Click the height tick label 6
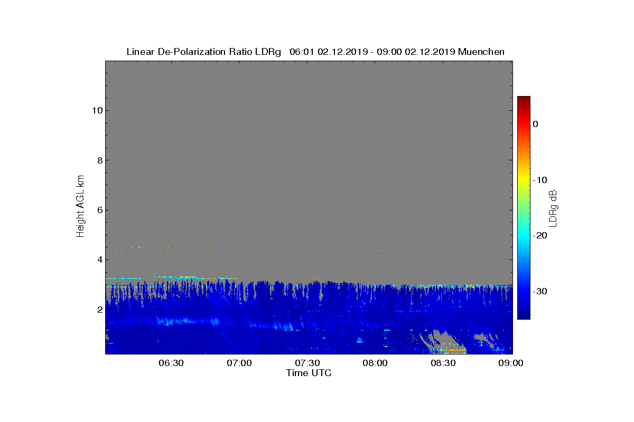This screenshot has height=422, width=634. [99, 210]
